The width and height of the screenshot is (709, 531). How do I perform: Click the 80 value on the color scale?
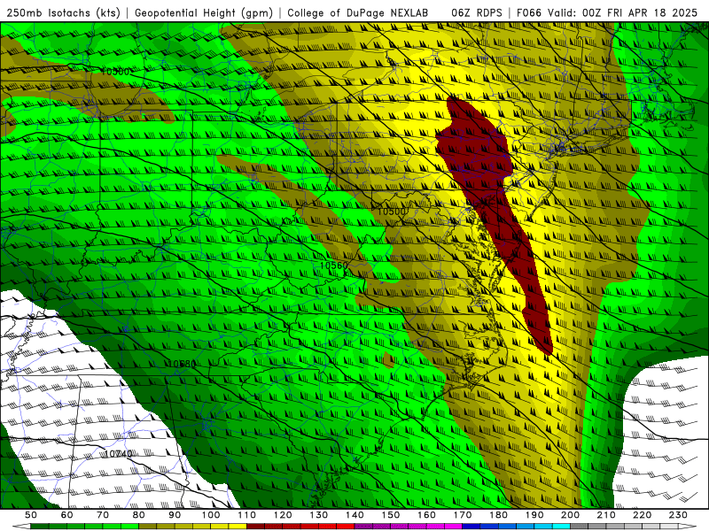tap(139, 515)
